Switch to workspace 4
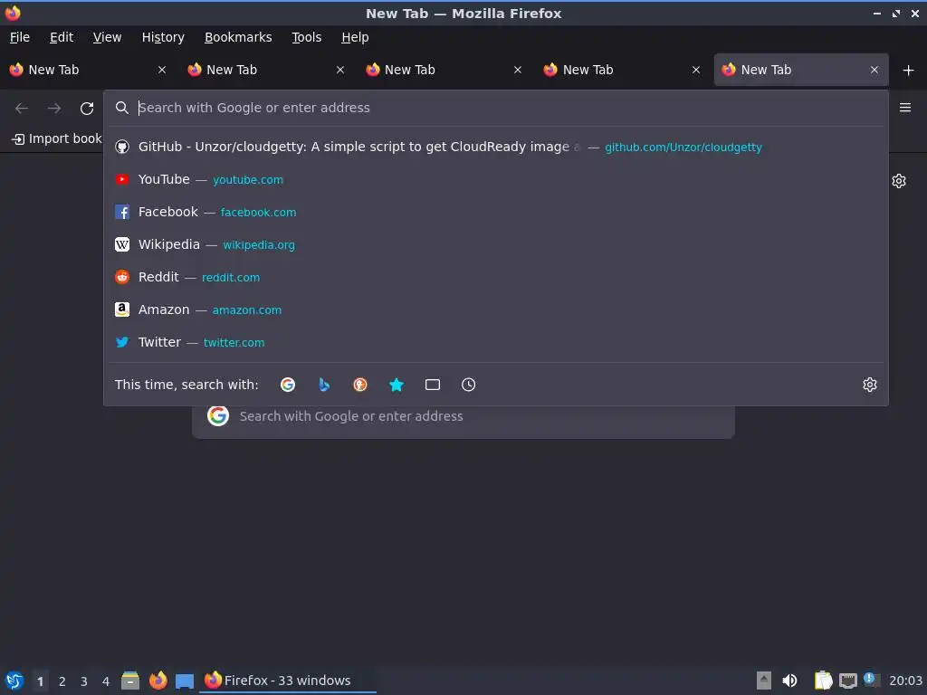The height and width of the screenshot is (695, 927). 106,681
